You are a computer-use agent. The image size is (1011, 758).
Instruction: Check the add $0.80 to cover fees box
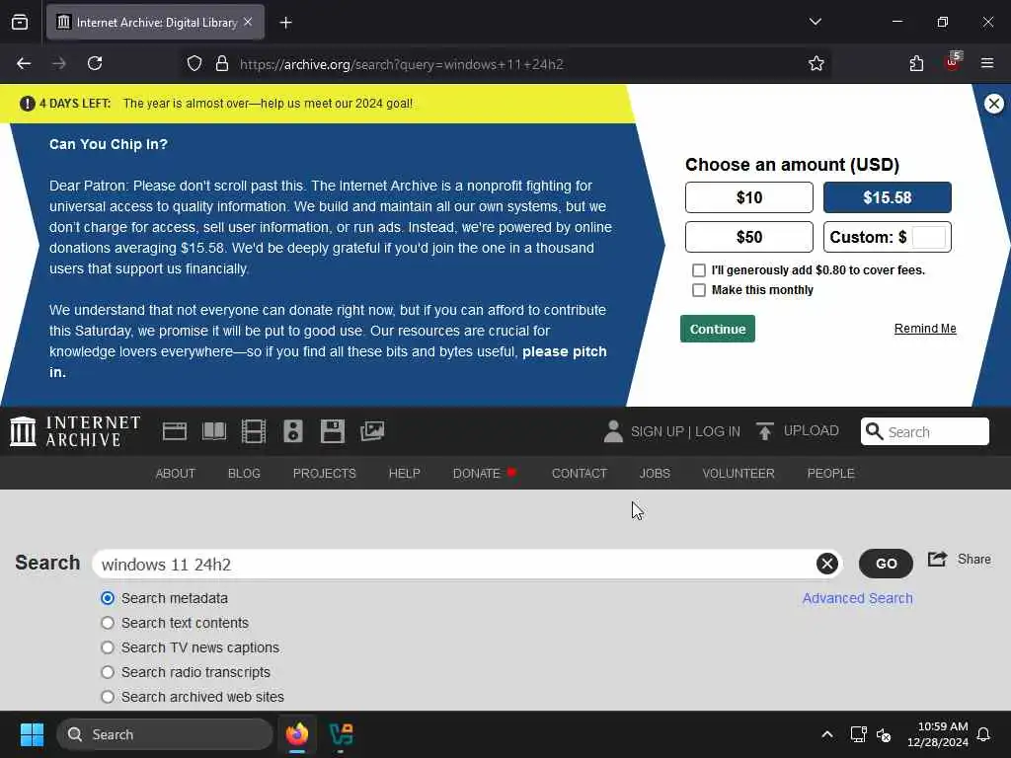(699, 270)
